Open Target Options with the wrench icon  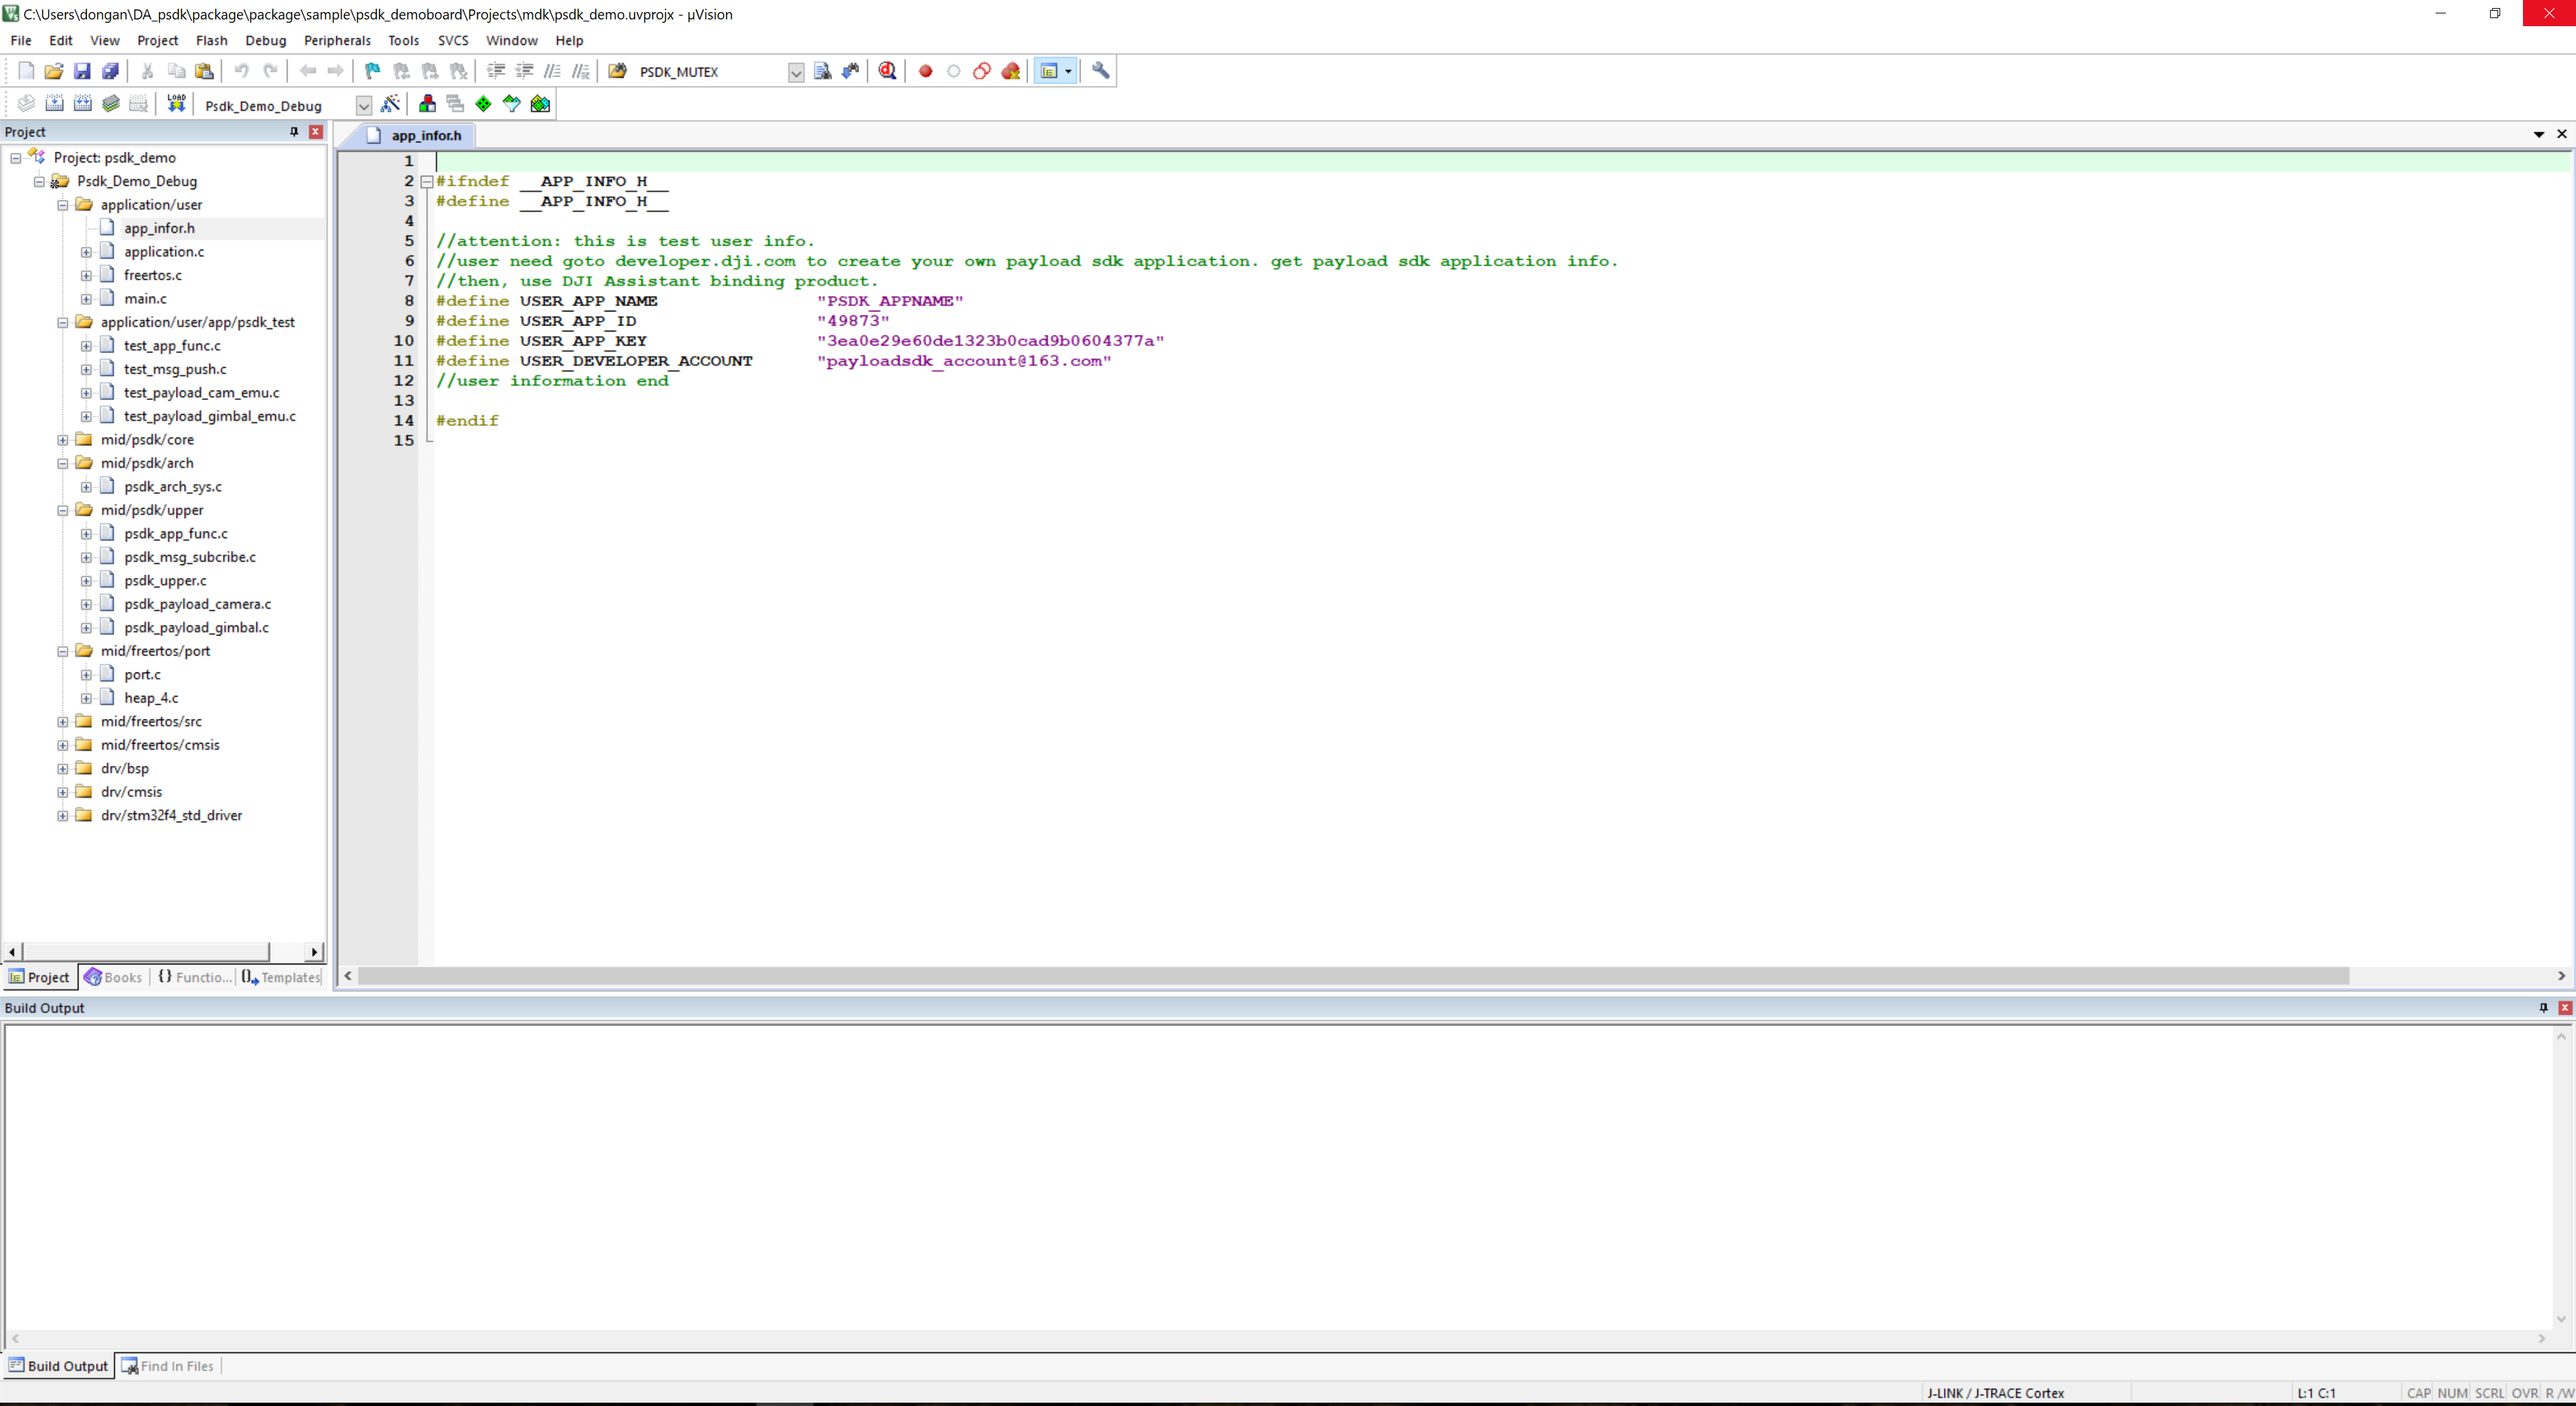[1100, 71]
